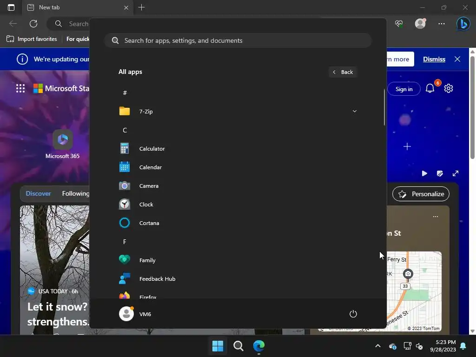Click the All apps list scrollbar

point(384,107)
